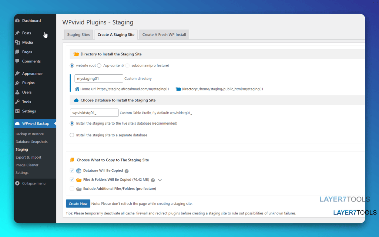Select the website root radio button
Screen dimensions: 379x237
(x=72, y=66)
